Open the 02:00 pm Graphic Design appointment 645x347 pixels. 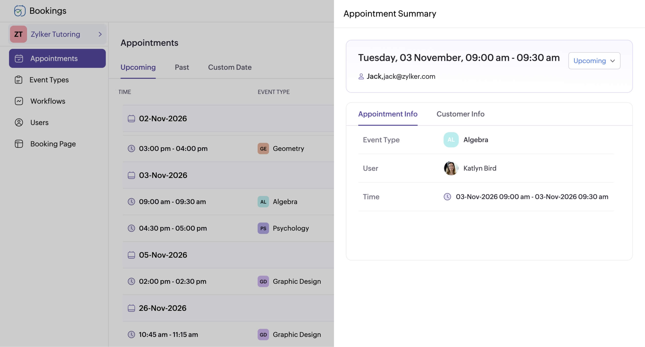[173, 282]
